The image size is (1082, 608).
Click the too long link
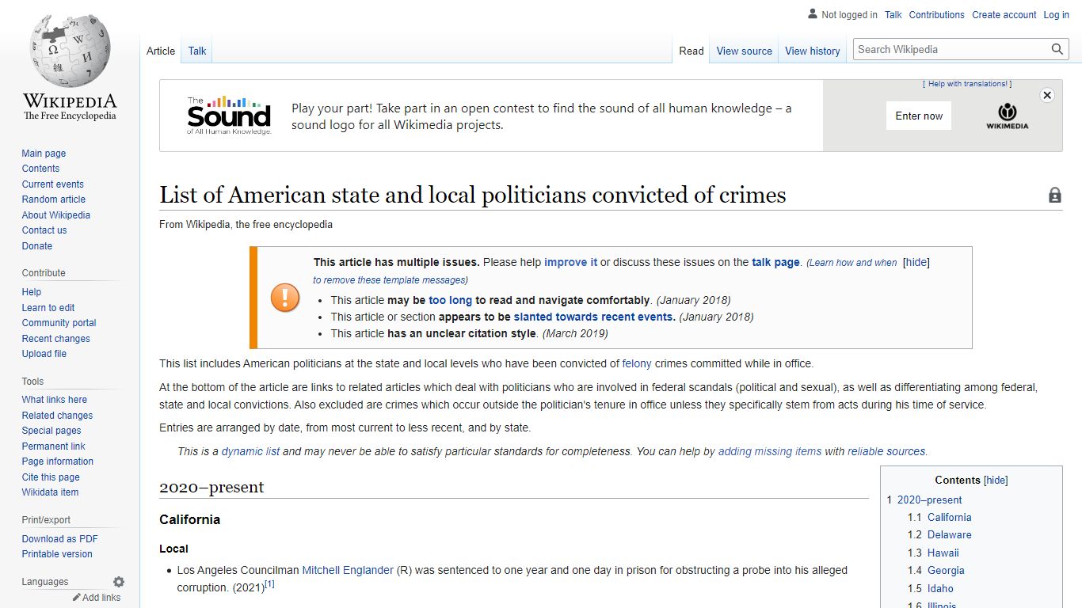click(450, 300)
